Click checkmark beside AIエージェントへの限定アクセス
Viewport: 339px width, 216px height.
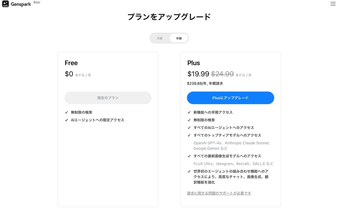click(x=67, y=120)
